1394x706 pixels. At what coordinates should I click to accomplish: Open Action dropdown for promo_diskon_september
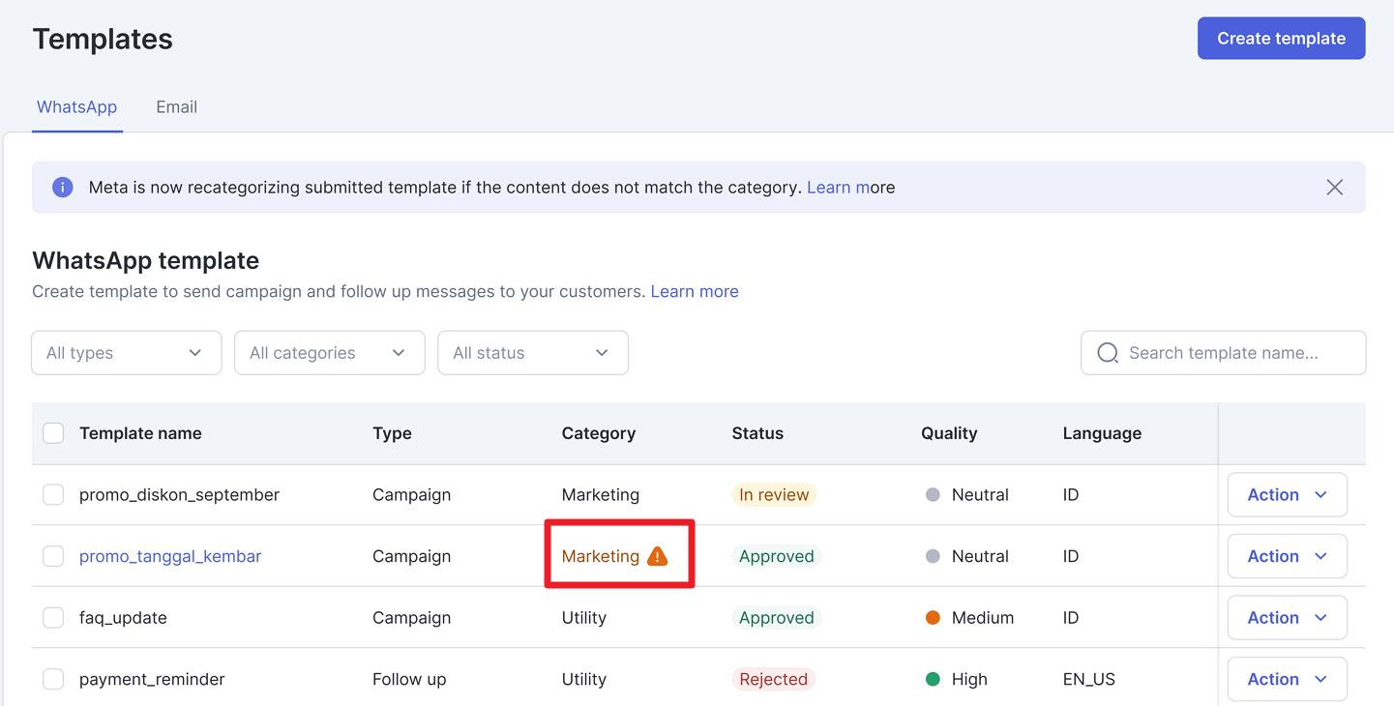click(1287, 495)
